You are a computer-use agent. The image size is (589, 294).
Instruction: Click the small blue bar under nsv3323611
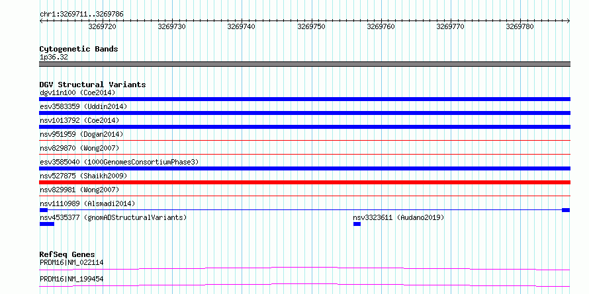pyautogui.click(x=357, y=224)
